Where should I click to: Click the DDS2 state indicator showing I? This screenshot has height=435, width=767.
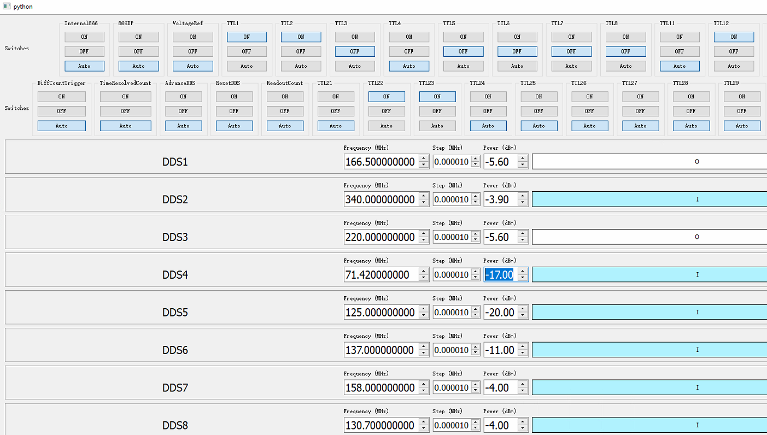697,199
